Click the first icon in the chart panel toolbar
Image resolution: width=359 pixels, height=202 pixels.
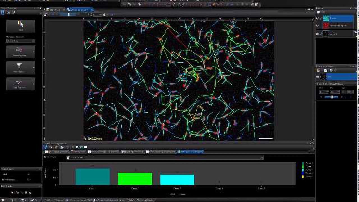(45, 147)
